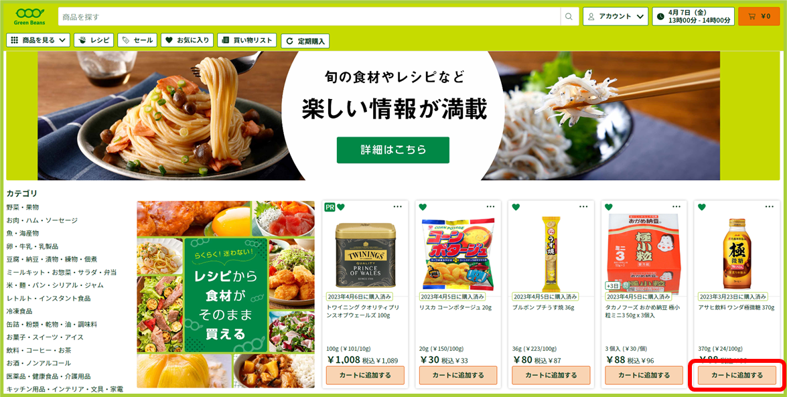The width and height of the screenshot is (787, 397).
Task: Open the delivery time slot selector
Action: [693, 16]
